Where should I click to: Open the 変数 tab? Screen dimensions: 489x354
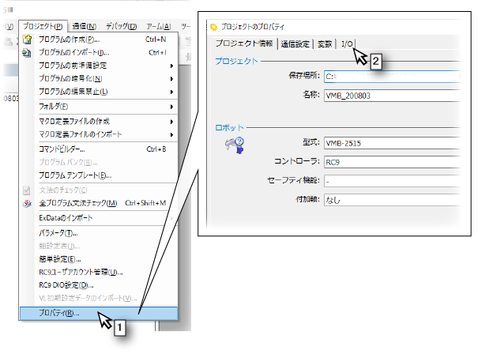324,43
